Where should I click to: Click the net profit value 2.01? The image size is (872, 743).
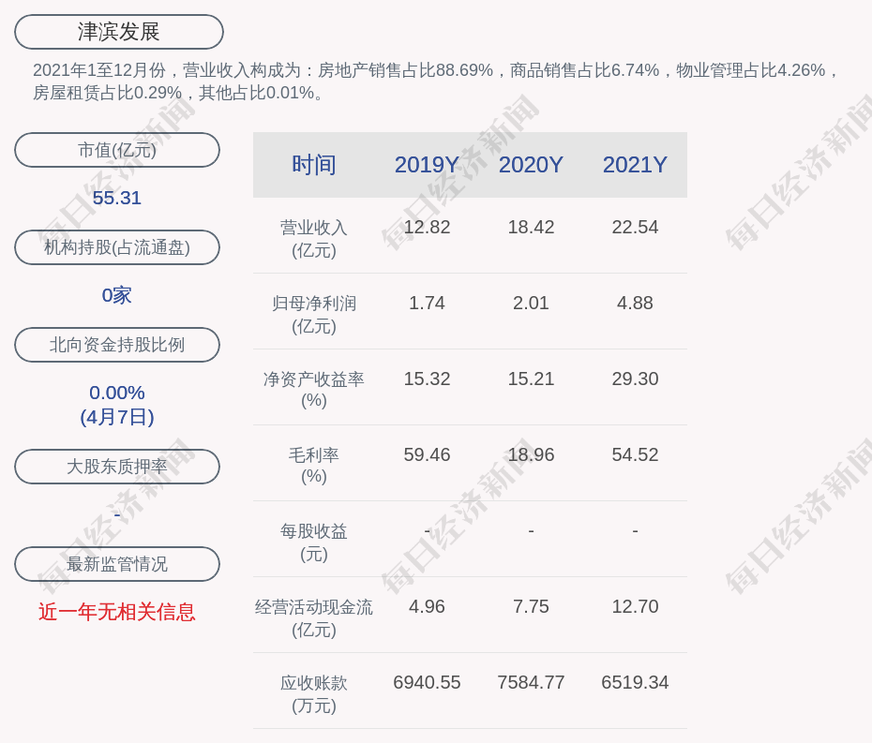tap(531, 303)
